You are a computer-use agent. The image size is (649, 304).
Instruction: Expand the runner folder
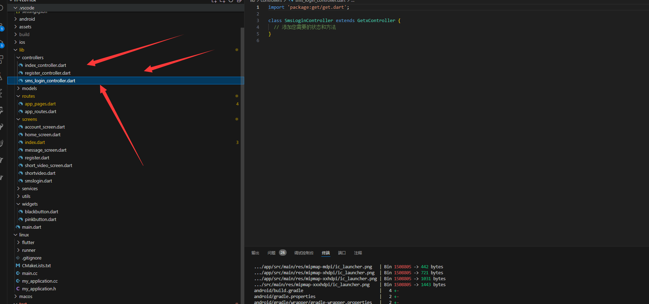(x=18, y=250)
